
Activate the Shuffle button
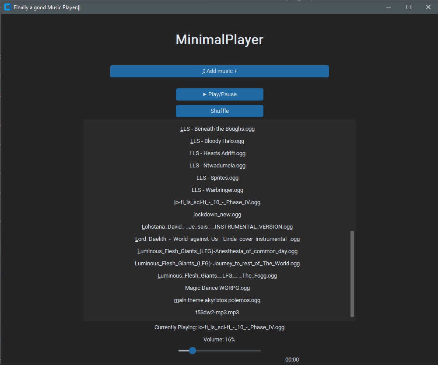coord(219,111)
